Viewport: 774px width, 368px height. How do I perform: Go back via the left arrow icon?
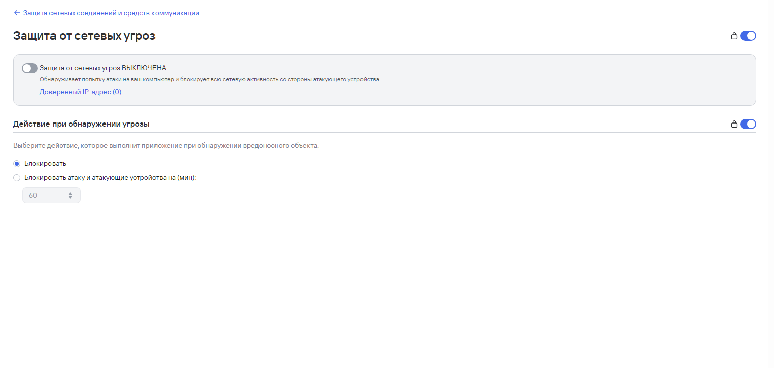click(17, 13)
